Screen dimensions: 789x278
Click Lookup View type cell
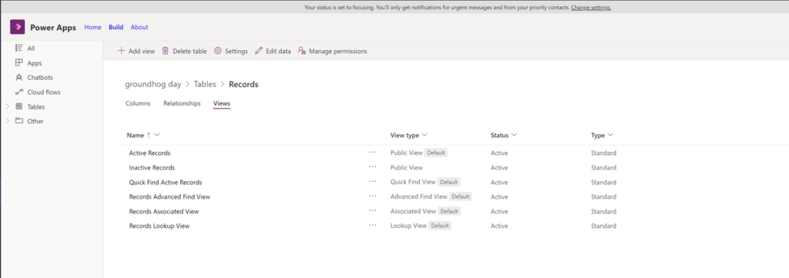point(408,226)
